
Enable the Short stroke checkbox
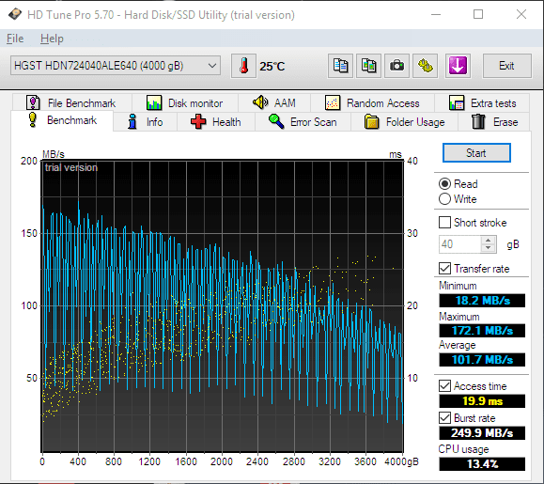pyautogui.click(x=444, y=223)
